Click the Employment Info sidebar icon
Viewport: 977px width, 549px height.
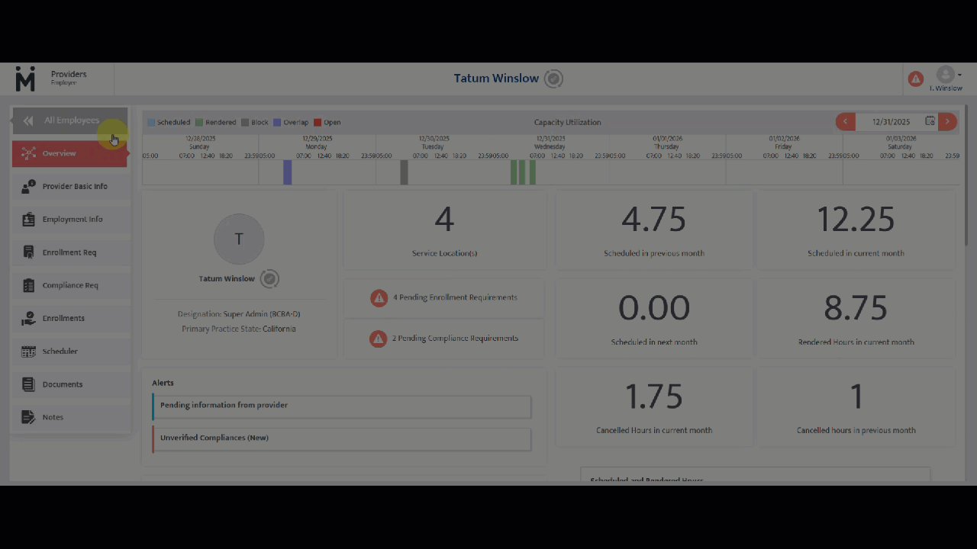point(28,220)
